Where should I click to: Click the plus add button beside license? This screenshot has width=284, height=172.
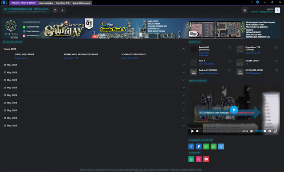[62, 10]
